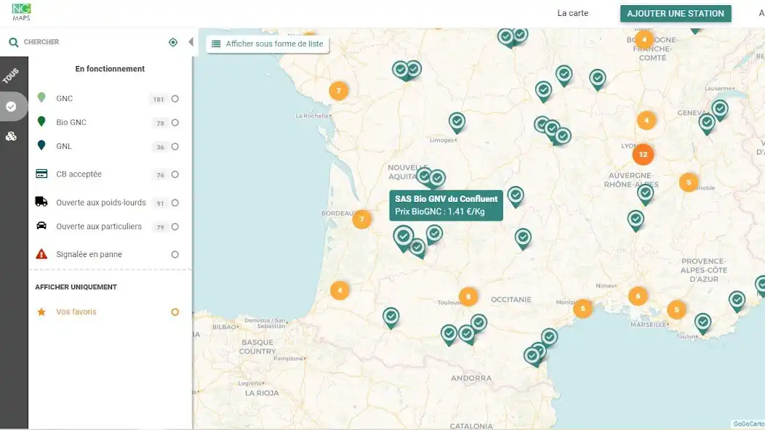
Task: Expand the cluster of 8 stations near Toulouse
Action: tap(468, 296)
